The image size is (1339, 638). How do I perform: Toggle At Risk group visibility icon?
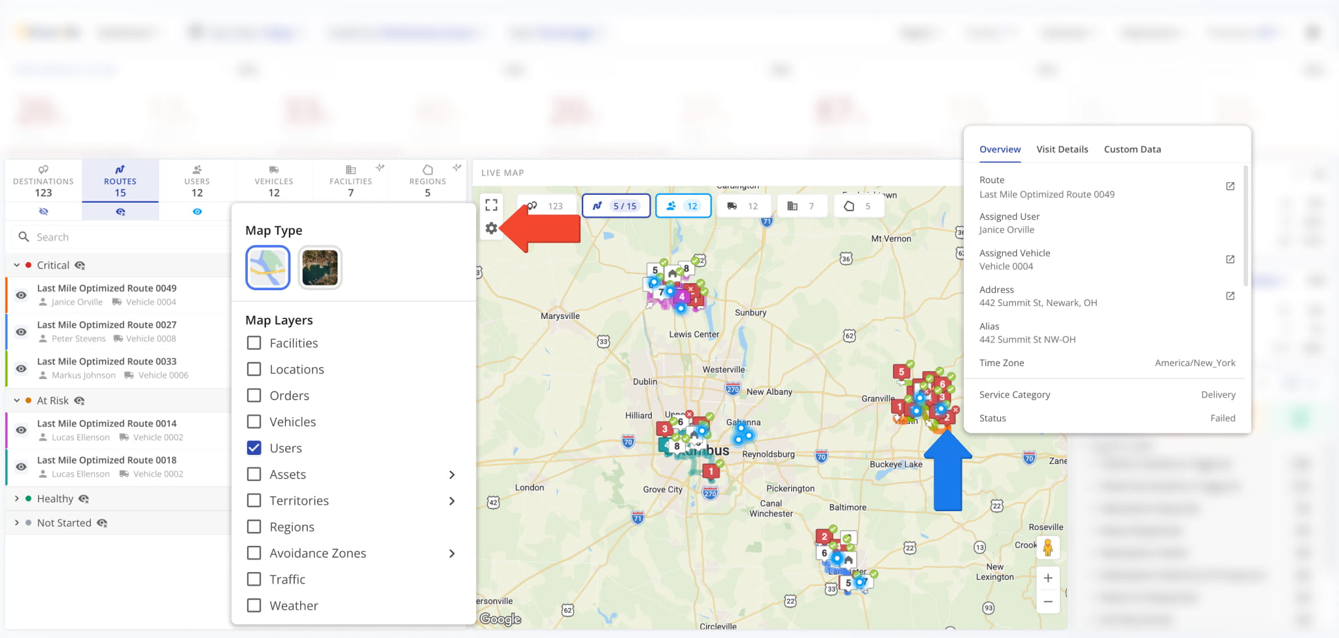pos(79,401)
